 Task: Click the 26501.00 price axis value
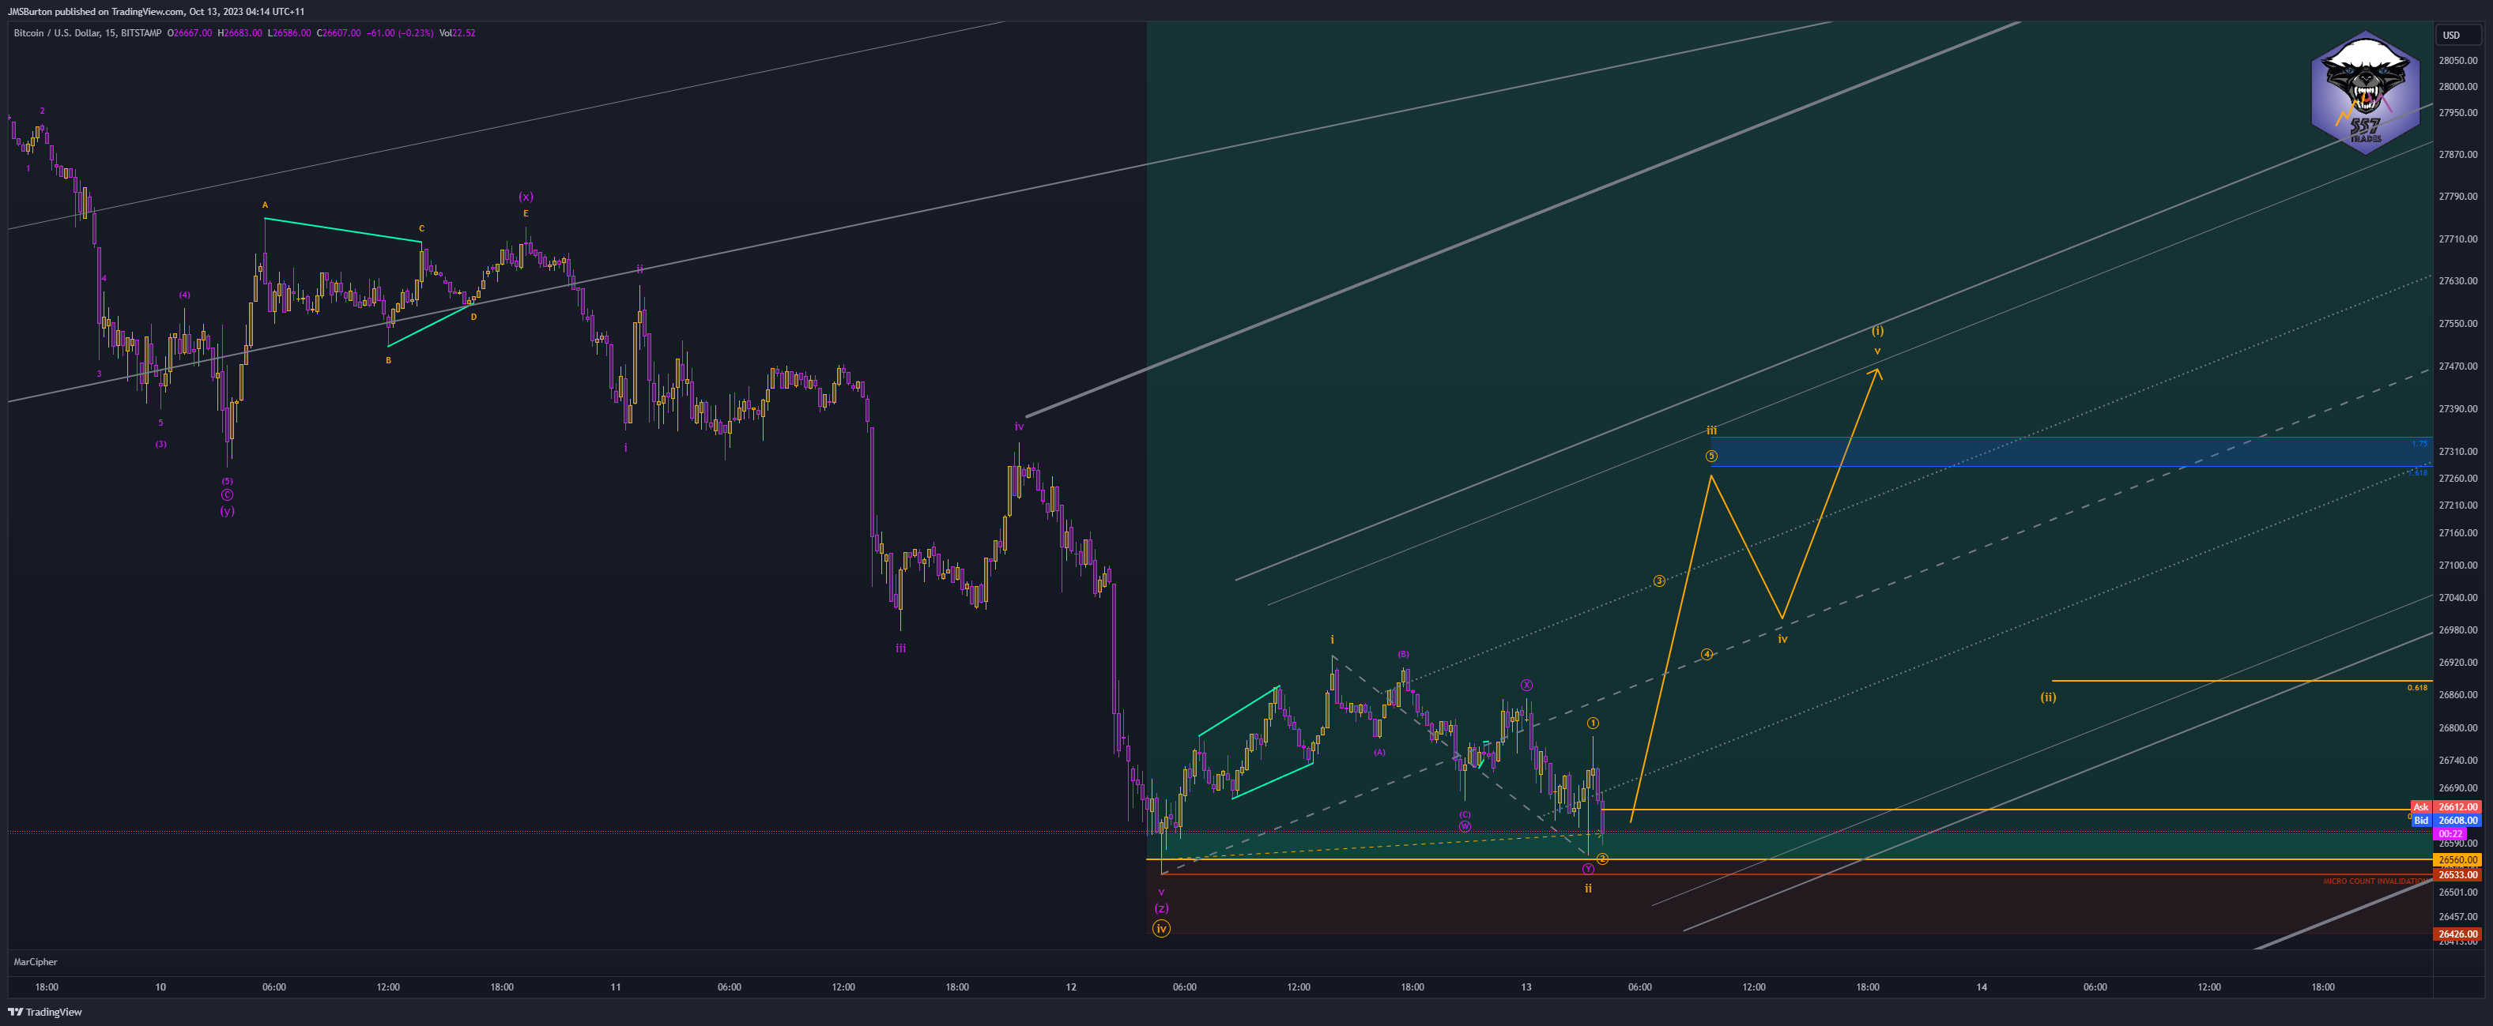pos(2458,892)
